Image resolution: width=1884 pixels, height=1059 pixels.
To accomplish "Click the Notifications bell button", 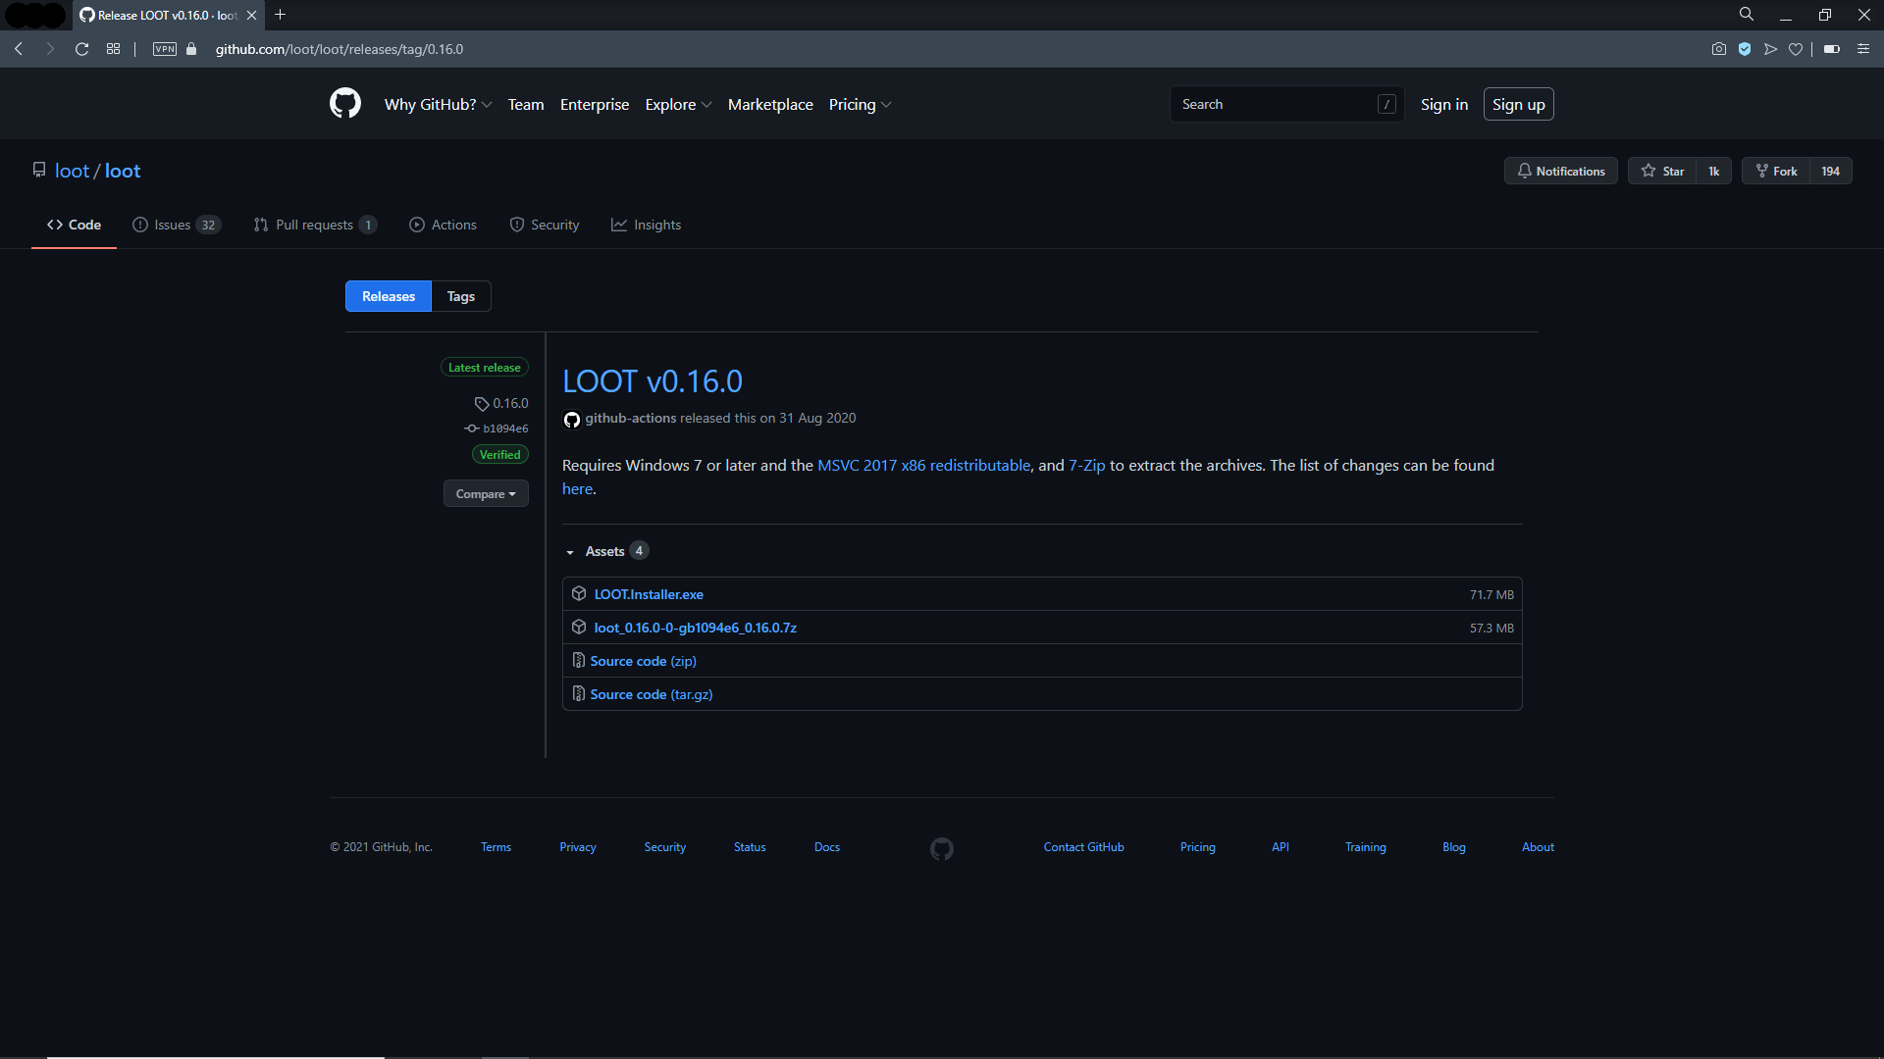I will (x=1561, y=171).
